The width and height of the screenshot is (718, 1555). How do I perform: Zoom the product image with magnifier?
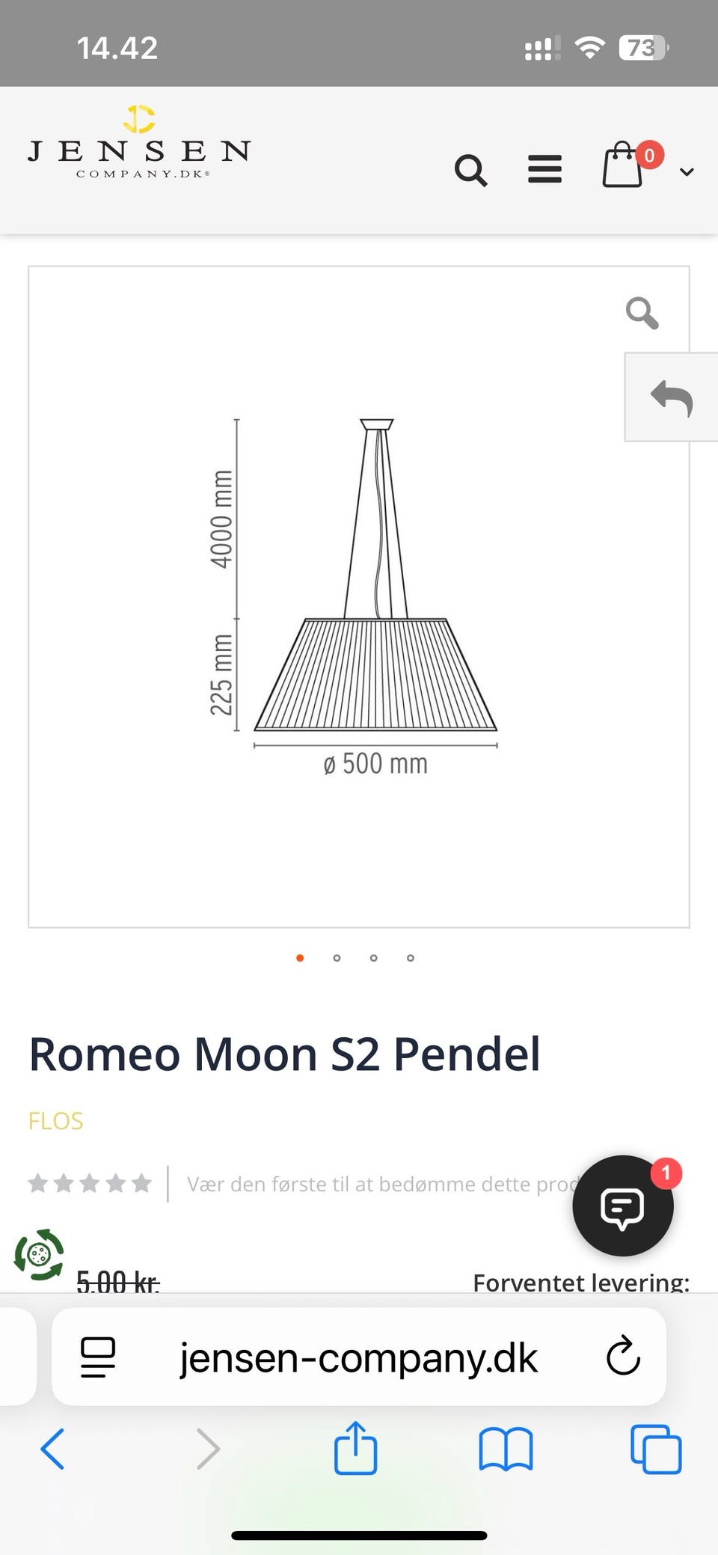tap(642, 313)
